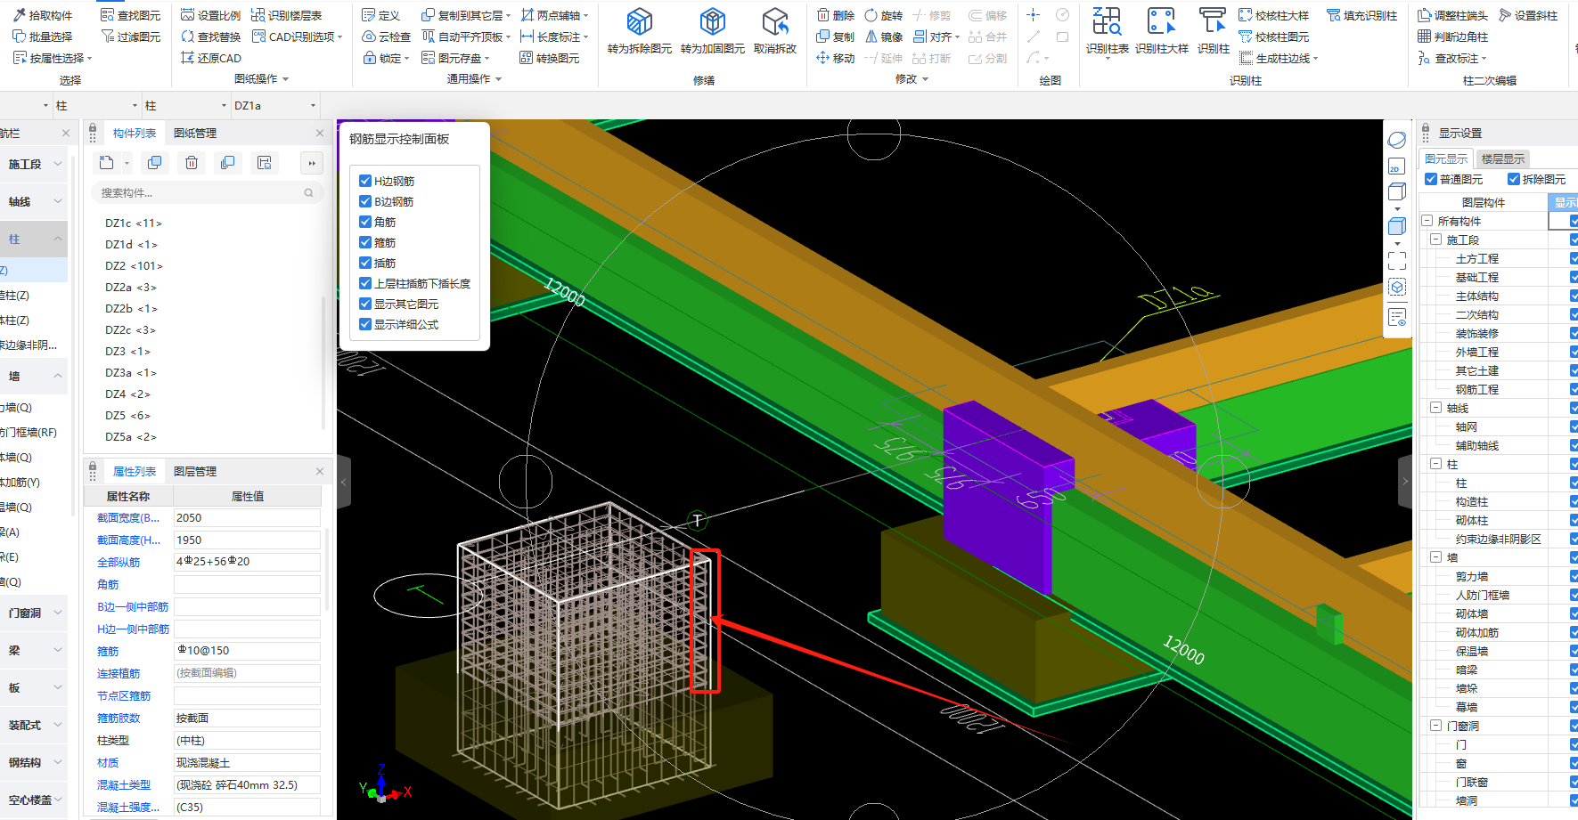This screenshot has width=1578, height=820.
Task: Click 箍筋 value field Φ10@150
Action: 247,651
